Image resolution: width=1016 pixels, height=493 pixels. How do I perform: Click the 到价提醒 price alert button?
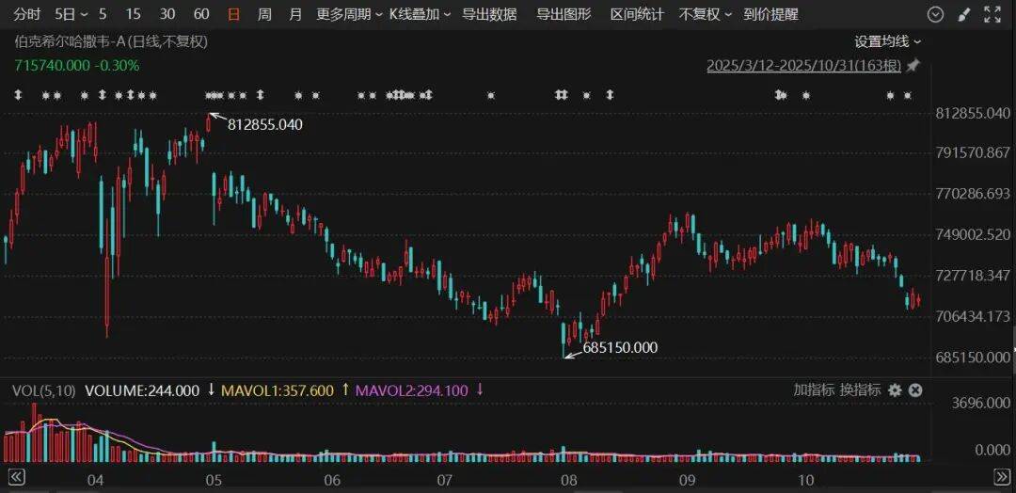770,14
